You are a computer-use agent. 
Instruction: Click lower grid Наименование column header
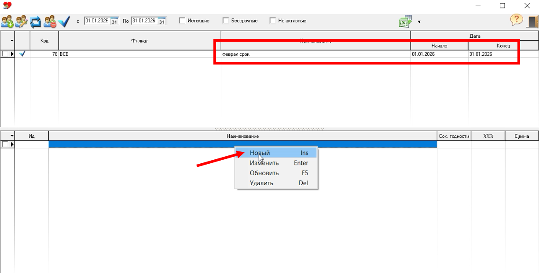click(x=243, y=136)
